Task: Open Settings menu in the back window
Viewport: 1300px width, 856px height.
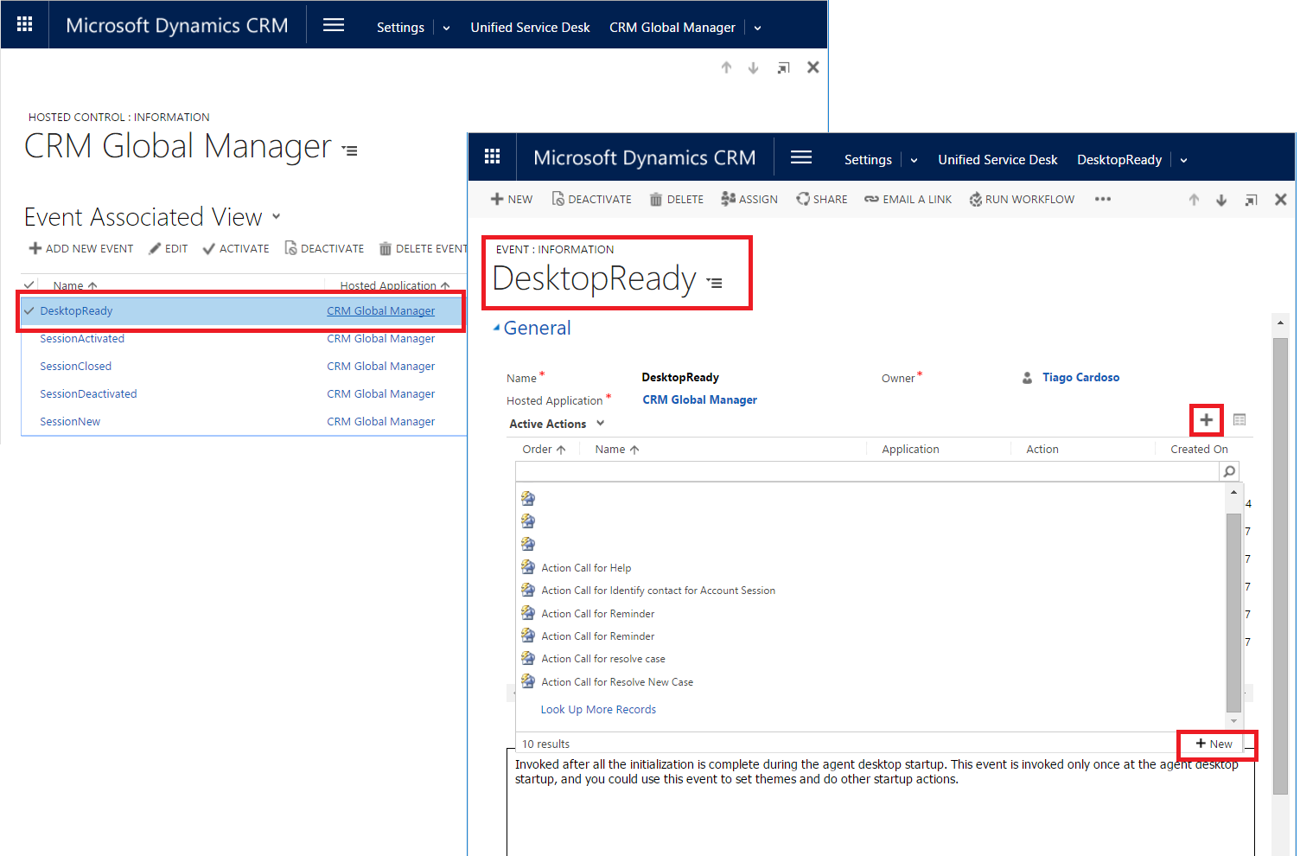Action: tap(400, 28)
